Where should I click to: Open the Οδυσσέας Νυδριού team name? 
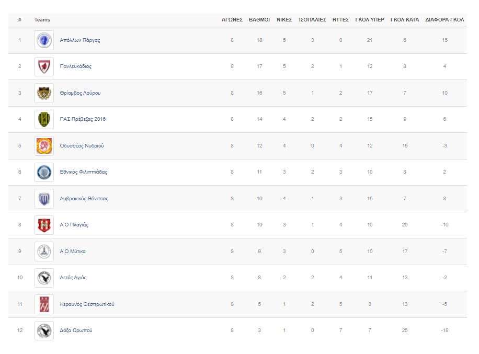[x=82, y=146]
